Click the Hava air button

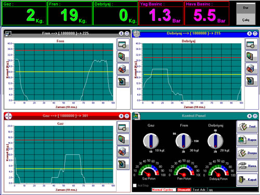pyautogui.click(x=247, y=166)
